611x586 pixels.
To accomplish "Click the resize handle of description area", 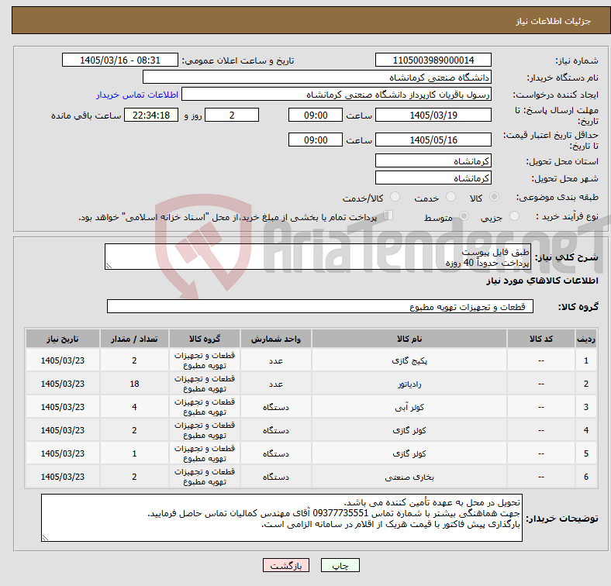I will 109,266.
